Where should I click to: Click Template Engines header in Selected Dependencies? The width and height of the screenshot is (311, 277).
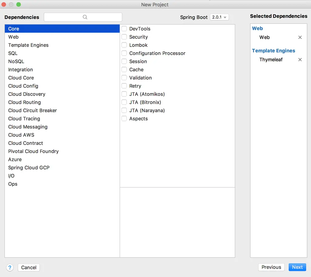click(273, 51)
